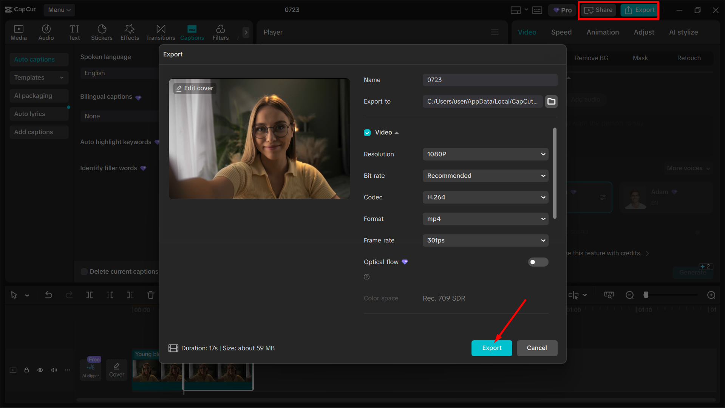Browse the export destination folder
The width and height of the screenshot is (725, 408).
click(x=551, y=101)
